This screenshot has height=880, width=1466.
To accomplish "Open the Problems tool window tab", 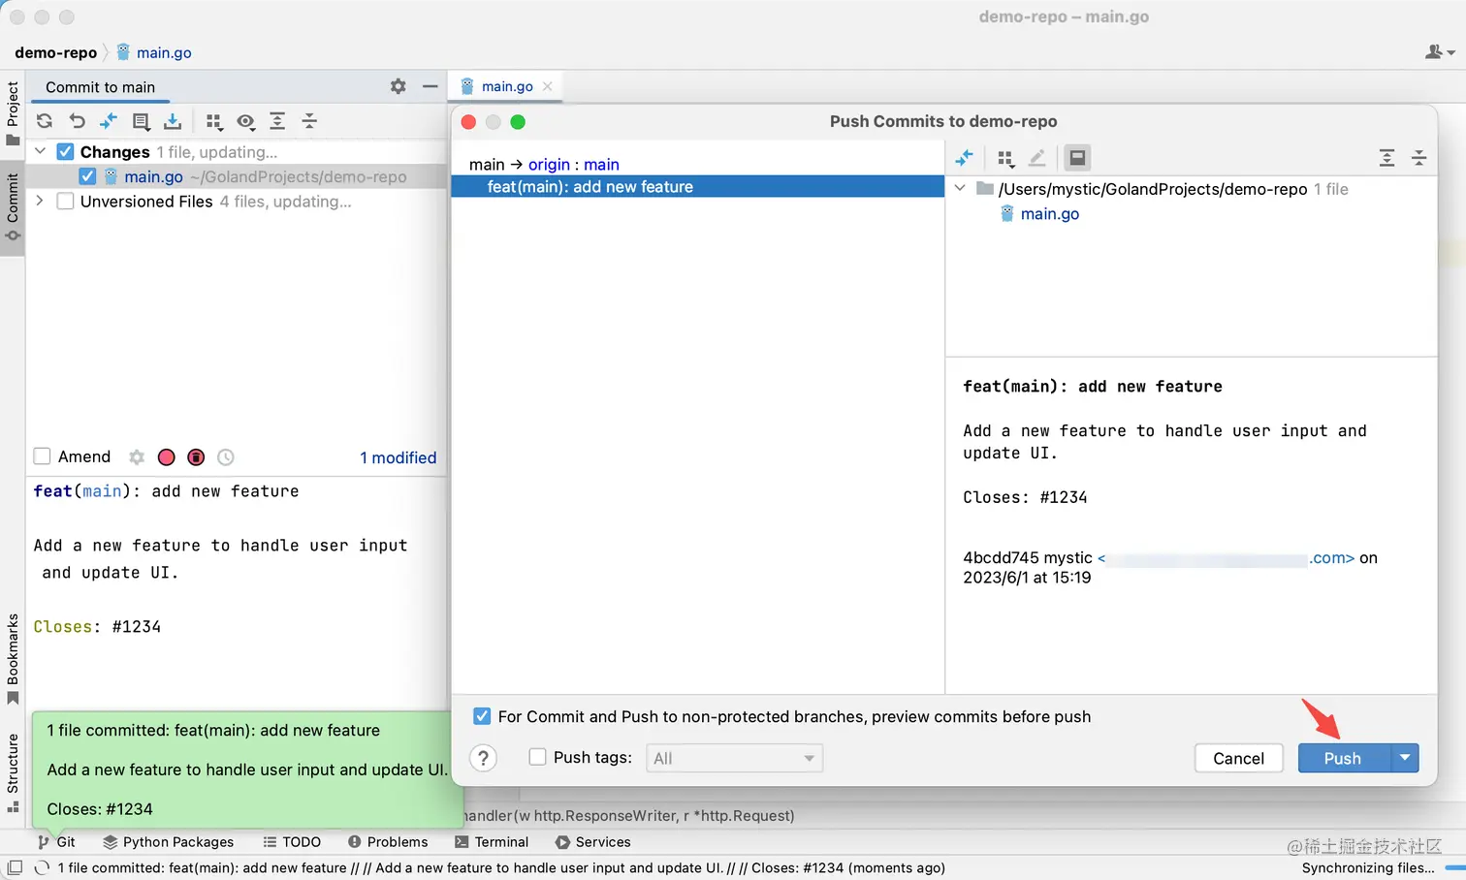I will coord(388,842).
